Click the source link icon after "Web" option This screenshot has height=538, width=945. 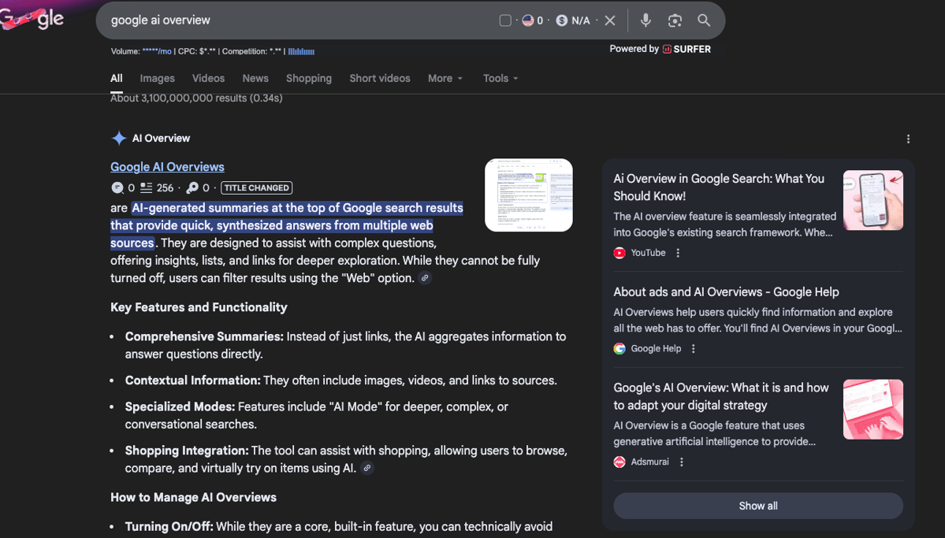pos(425,278)
